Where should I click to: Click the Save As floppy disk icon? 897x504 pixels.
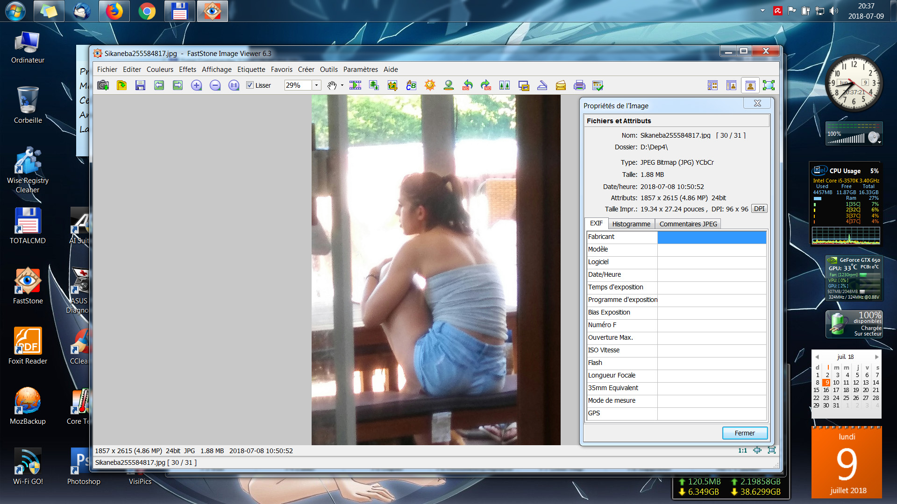[x=140, y=85]
